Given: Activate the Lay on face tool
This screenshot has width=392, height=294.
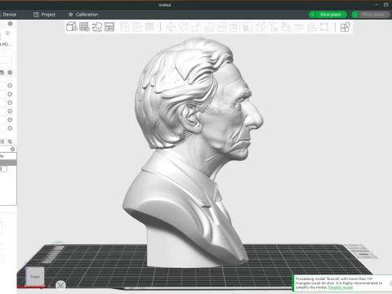Looking at the screenshot, I should (209, 27).
